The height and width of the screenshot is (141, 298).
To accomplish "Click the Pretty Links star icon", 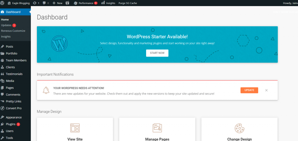I will [x=2, y=101].
